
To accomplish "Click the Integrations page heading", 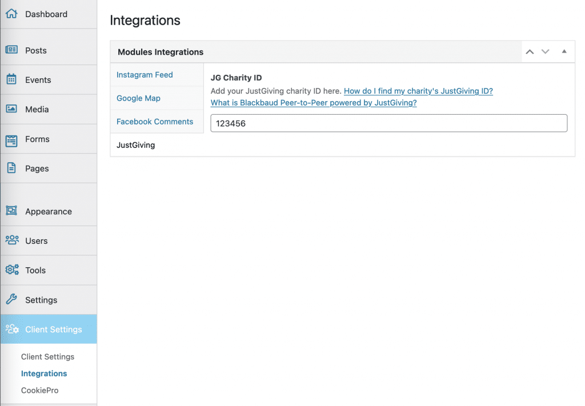I will 145,20.
